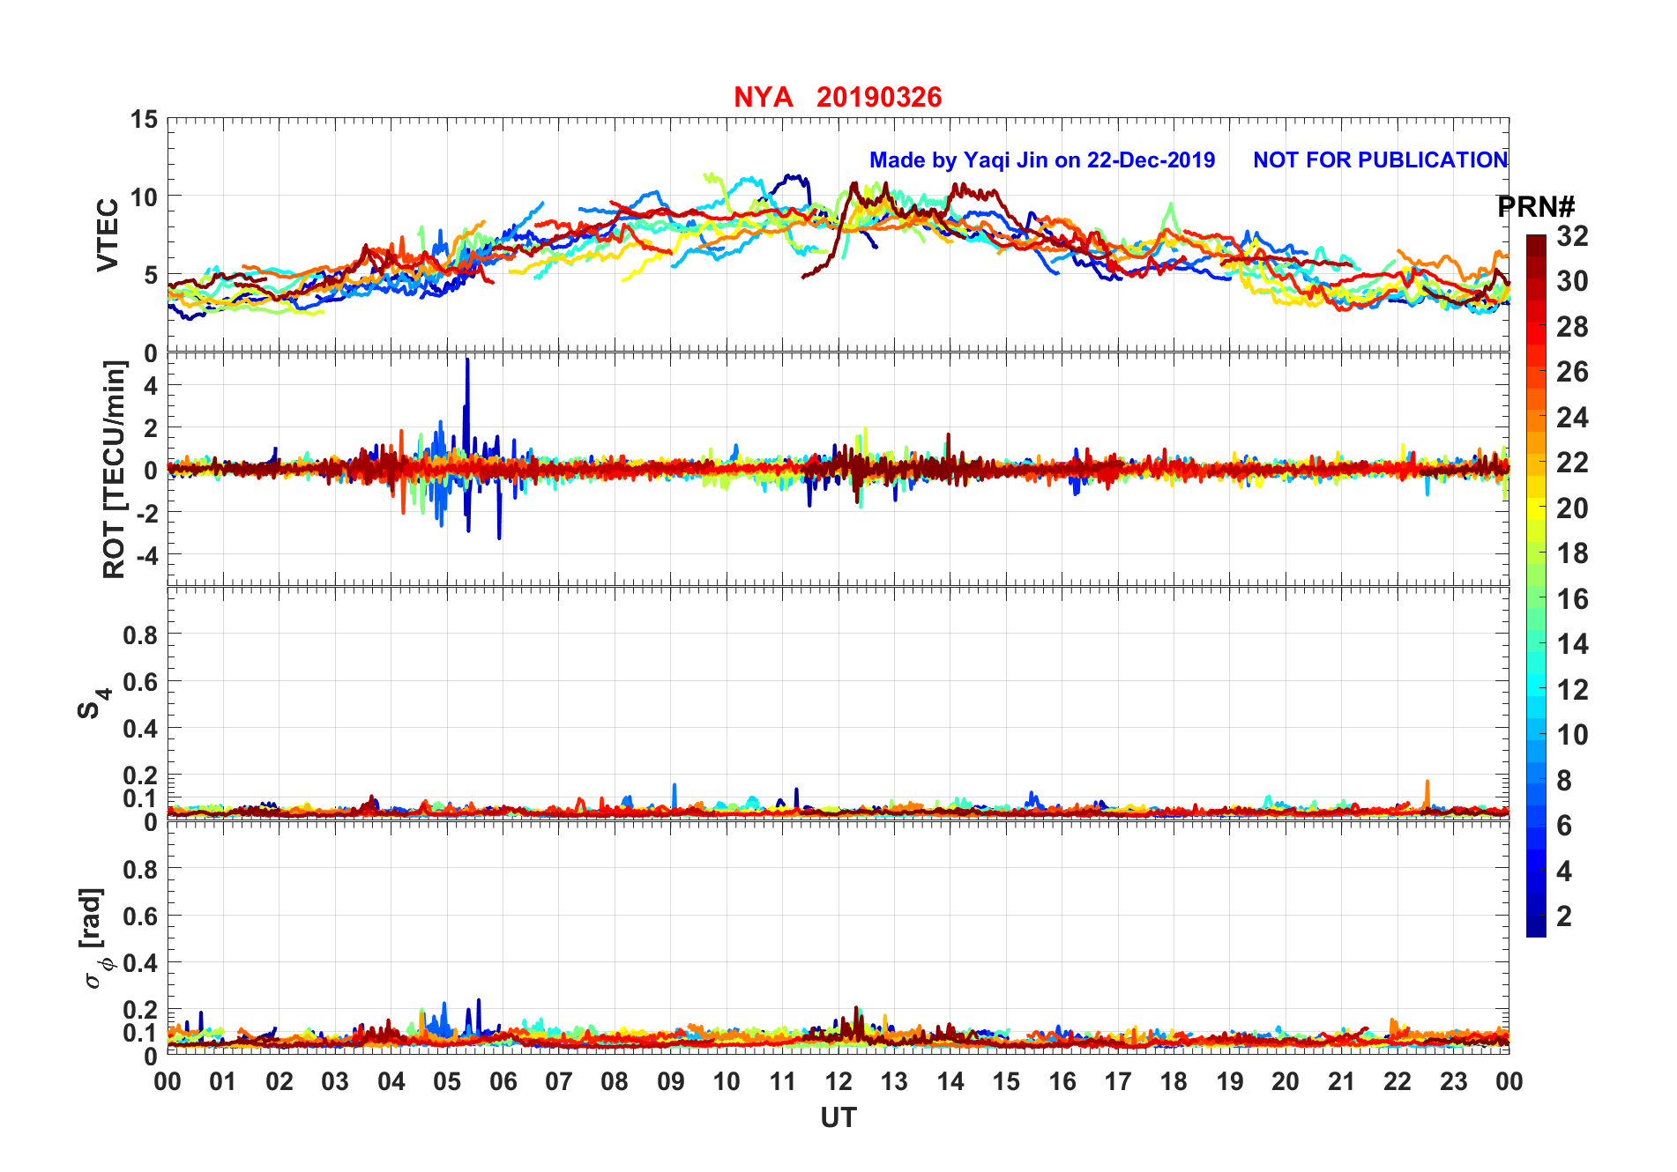
Task: Click the S4 panel tick label '0.4'
Action: [x=140, y=728]
